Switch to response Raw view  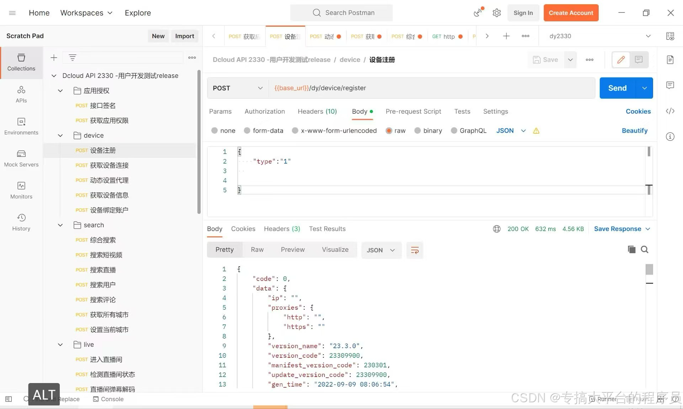pyautogui.click(x=257, y=250)
